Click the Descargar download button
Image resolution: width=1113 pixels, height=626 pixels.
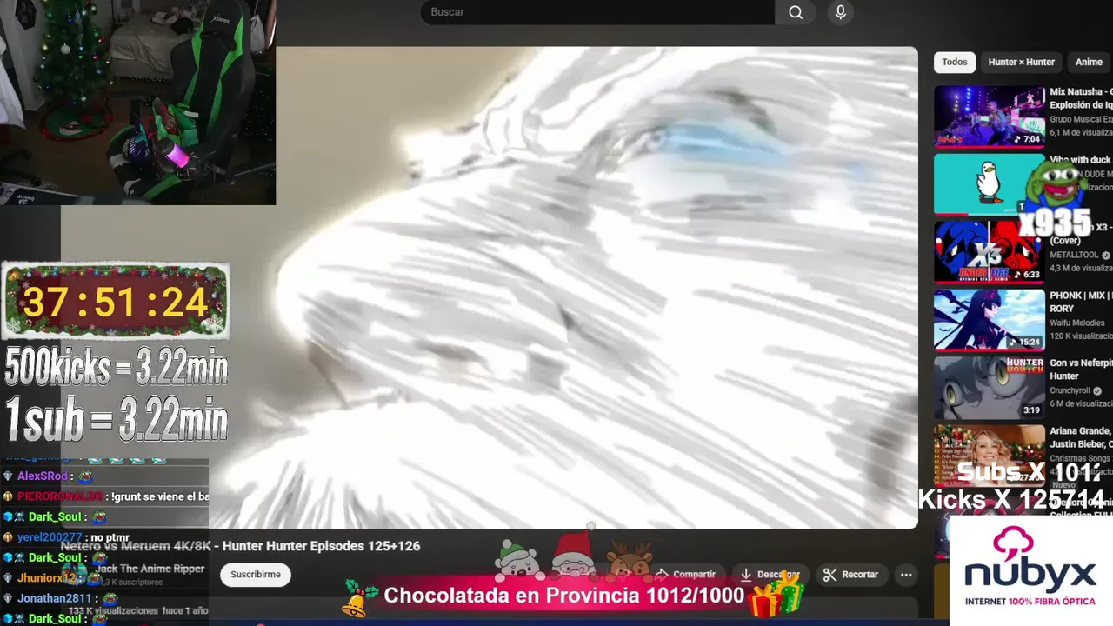click(769, 575)
